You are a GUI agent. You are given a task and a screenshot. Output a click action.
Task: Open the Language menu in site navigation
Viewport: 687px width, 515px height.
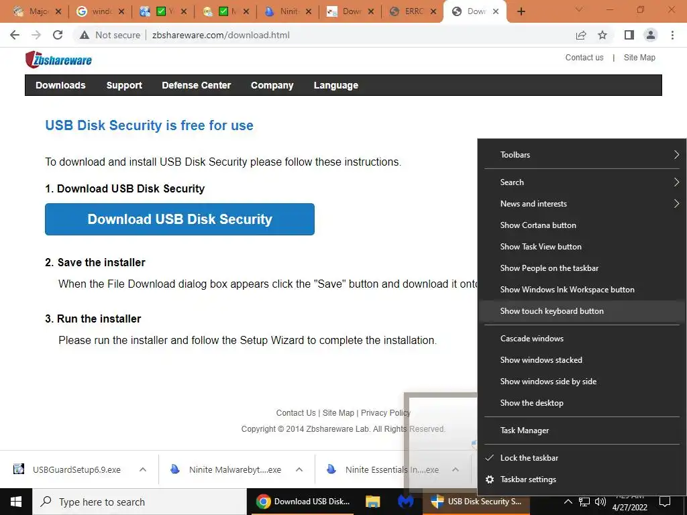(x=336, y=85)
